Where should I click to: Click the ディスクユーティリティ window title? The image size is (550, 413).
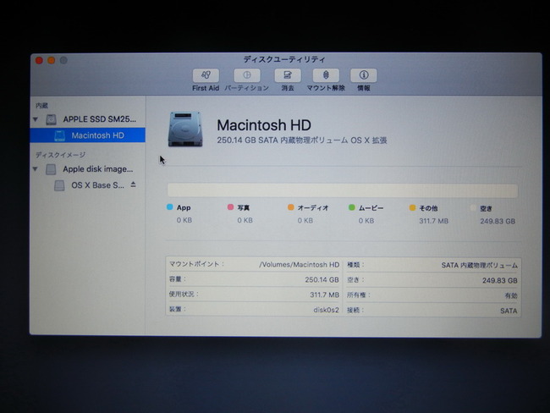[284, 59]
